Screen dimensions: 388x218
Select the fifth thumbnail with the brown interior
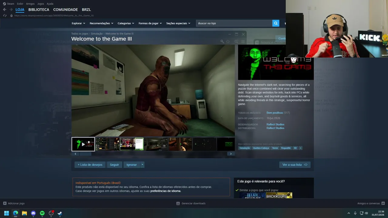click(180, 144)
